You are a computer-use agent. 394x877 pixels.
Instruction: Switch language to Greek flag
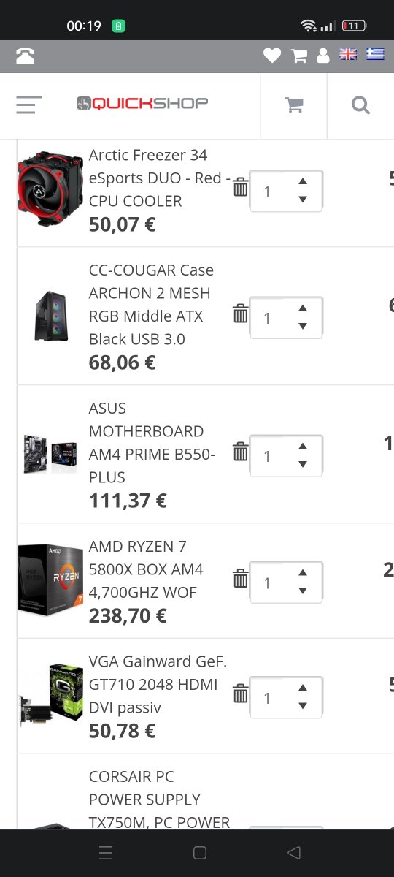(375, 55)
